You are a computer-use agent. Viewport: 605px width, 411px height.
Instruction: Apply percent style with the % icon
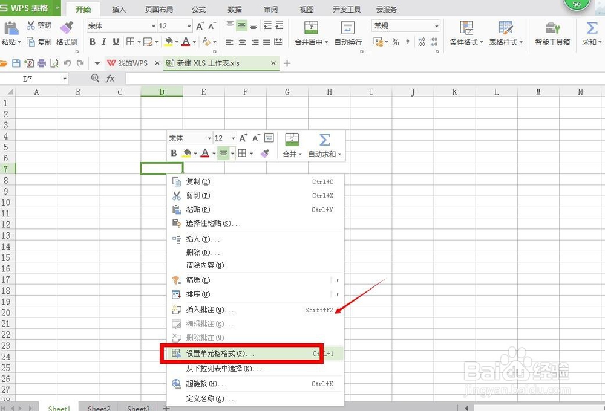coord(396,42)
